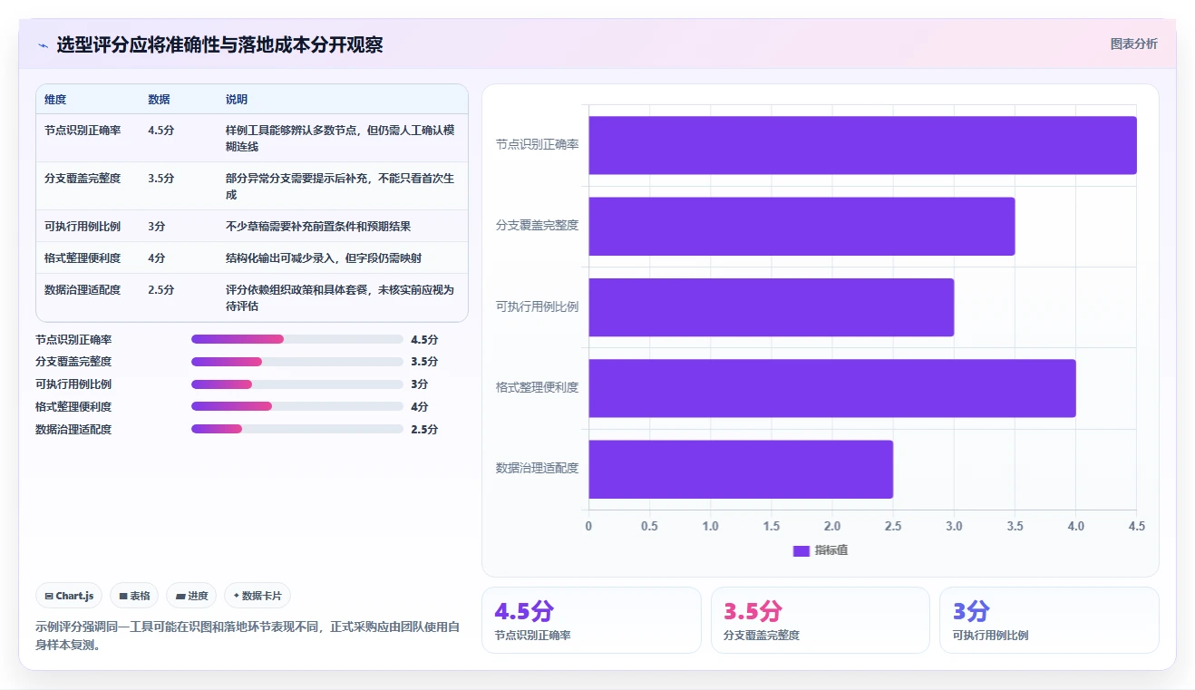Click the Chart.js tag chip
This screenshot has height=690, width=1195.
point(69,596)
